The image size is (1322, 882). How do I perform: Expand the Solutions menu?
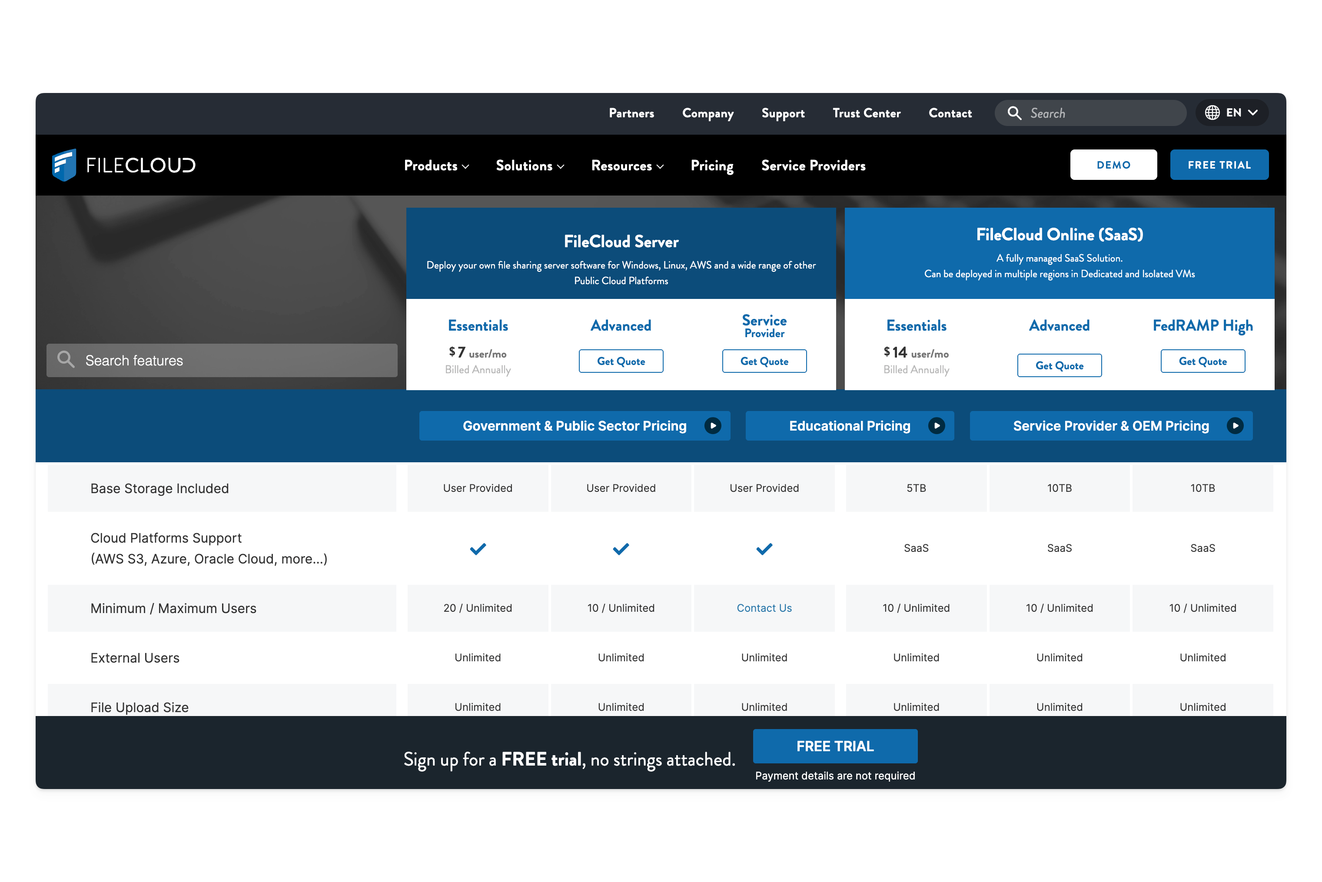pyautogui.click(x=529, y=166)
